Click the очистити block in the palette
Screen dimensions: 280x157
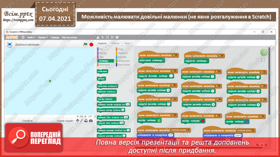pyautogui.click(x=102, y=72)
